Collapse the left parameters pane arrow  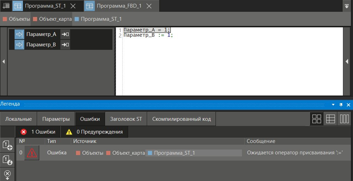coord(4,62)
